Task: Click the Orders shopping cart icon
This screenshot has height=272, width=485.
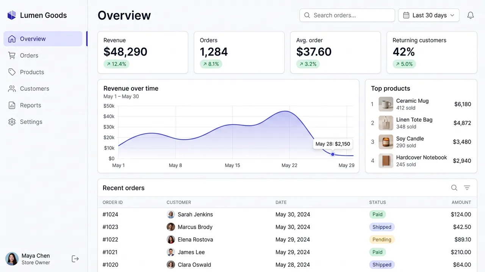Action: pos(12,56)
